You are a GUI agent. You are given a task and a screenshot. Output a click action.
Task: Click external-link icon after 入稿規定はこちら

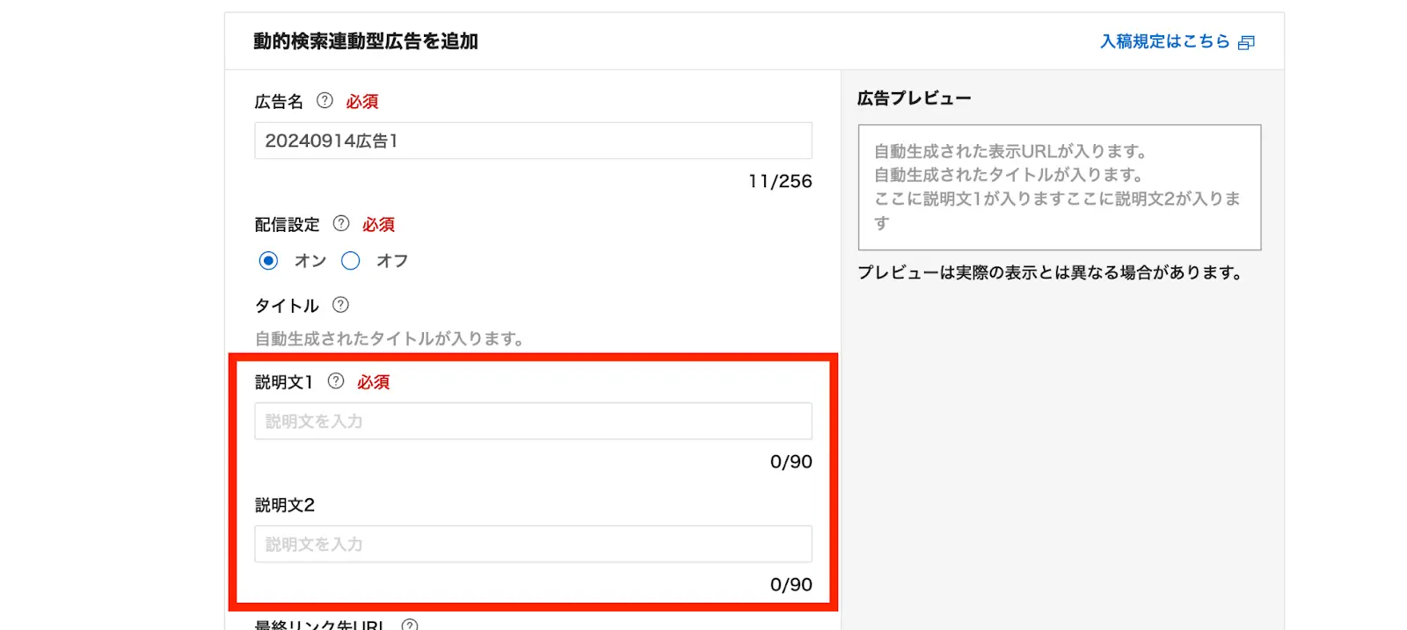pos(1246,42)
